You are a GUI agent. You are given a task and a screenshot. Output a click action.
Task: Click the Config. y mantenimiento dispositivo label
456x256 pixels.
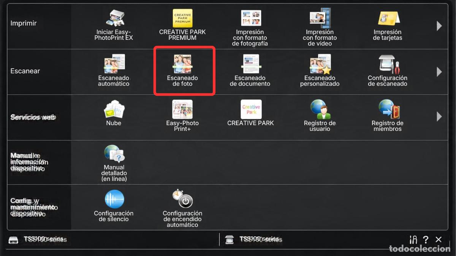click(x=33, y=207)
